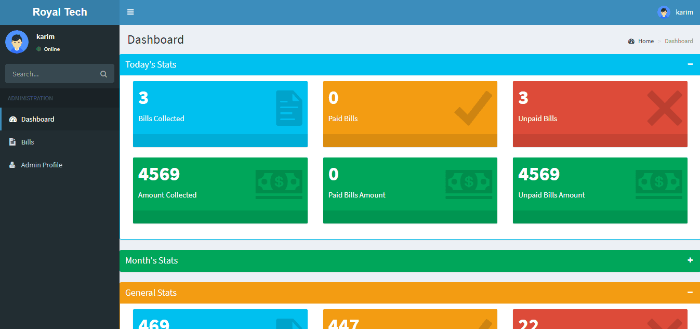
Task: Click the search magnifier icon in the sidebar
Action: [x=103, y=74]
